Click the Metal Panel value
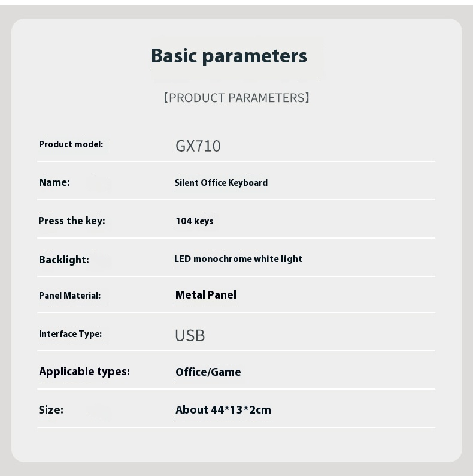 click(x=206, y=295)
